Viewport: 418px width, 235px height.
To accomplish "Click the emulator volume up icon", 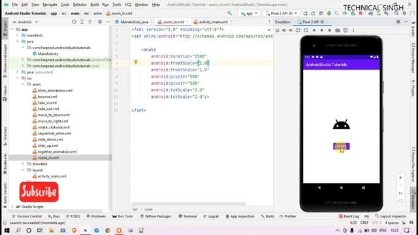I will [284, 31].
